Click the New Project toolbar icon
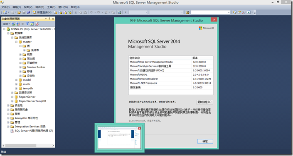Image resolution: width=293 pixels, height=156 pixels. [x=5, y=12]
